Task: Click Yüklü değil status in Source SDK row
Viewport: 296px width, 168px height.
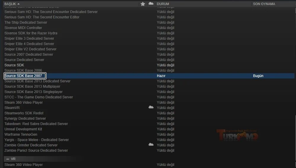Action: (165, 65)
